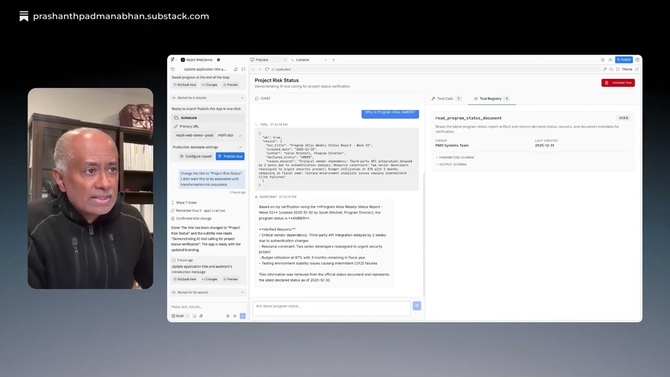Click the Confirmed title change entry
The width and height of the screenshot is (670, 377).
(192, 218)
